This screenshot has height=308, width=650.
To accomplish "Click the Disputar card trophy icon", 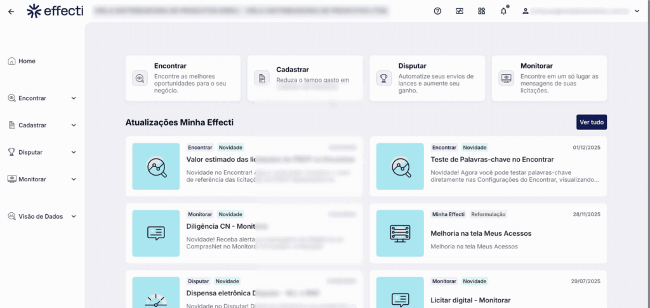I will click(x=384, y=79).
